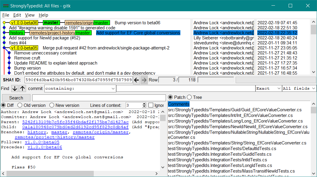Follow the remotes/project-history/master link in details
The height and width of the screenshot is (177, 317).
55,137
